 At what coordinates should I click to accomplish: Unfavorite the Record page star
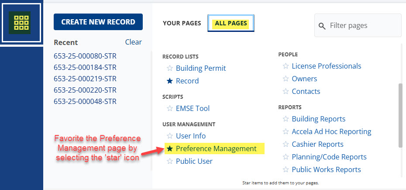(x=170, y=81)
